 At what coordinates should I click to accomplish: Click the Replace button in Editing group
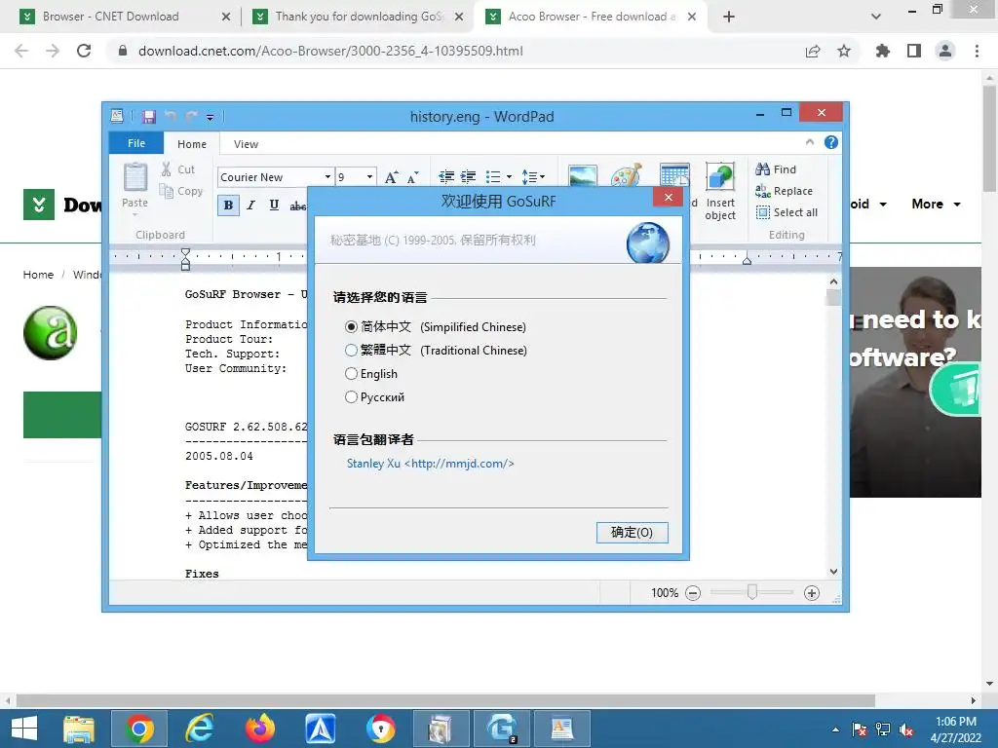click(x=785, y=191)
